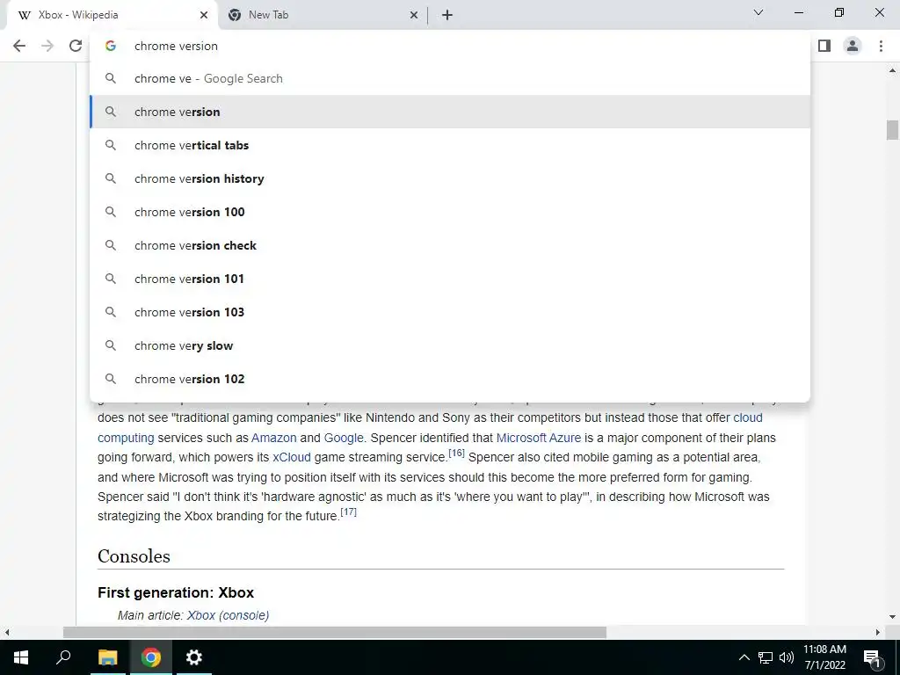Select 'chrome version 101' suggestion

[x=450, y=279]
